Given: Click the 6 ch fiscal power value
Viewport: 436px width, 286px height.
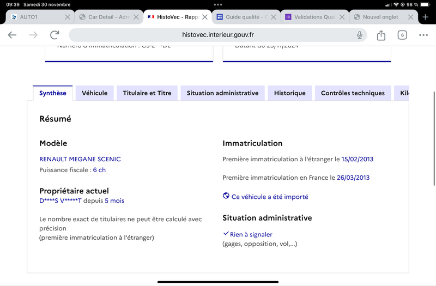Looking at the screenshot, I should 99,170.
